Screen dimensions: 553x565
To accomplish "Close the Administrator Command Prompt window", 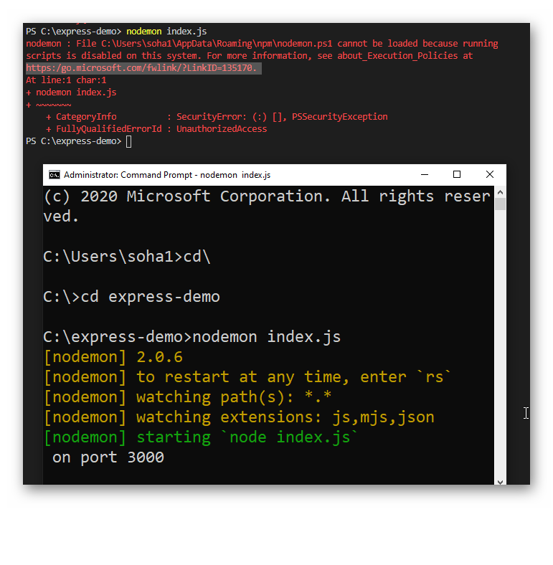I will [490, 175].
